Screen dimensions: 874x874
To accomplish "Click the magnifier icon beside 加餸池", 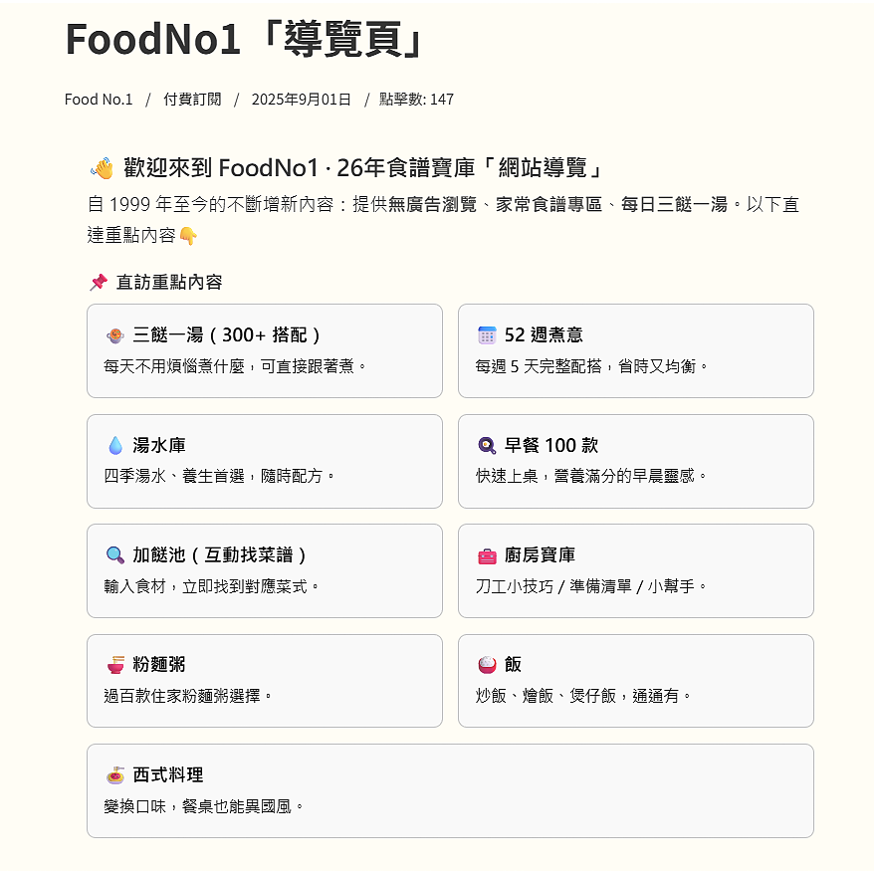I will tap(115, 555).
